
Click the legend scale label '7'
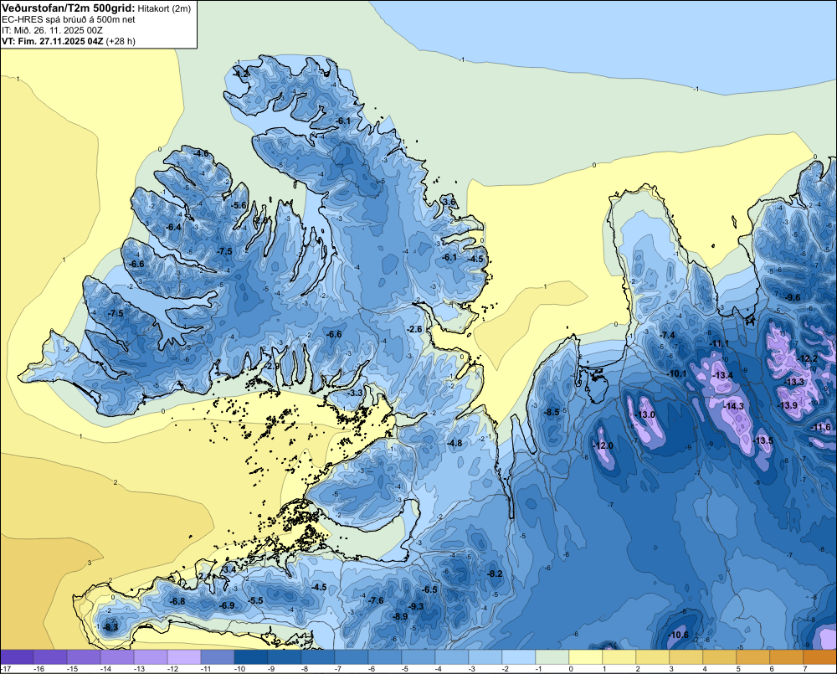805,669
